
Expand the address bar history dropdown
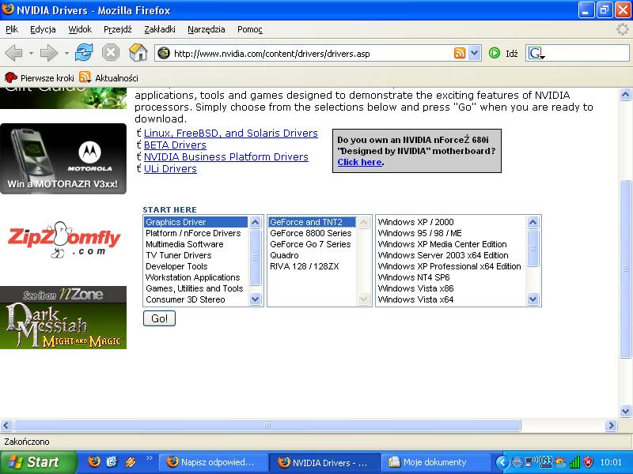pos(475,53)
